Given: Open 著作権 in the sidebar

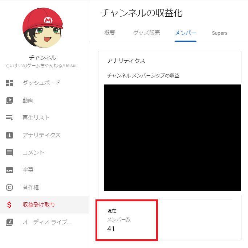Looking at the screenshot, I should [44, 187].
